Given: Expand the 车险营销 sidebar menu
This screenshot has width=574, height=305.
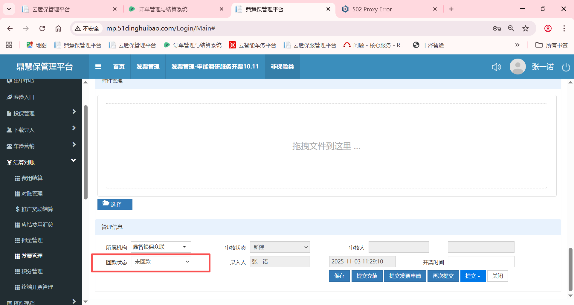Looking at the screenshot, I should [x=41, y=146].
